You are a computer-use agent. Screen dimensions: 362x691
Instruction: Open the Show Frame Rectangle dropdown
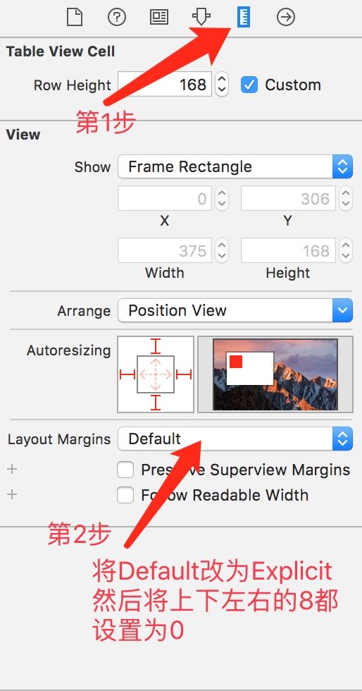pyautogui.click(x=235, y=166)
